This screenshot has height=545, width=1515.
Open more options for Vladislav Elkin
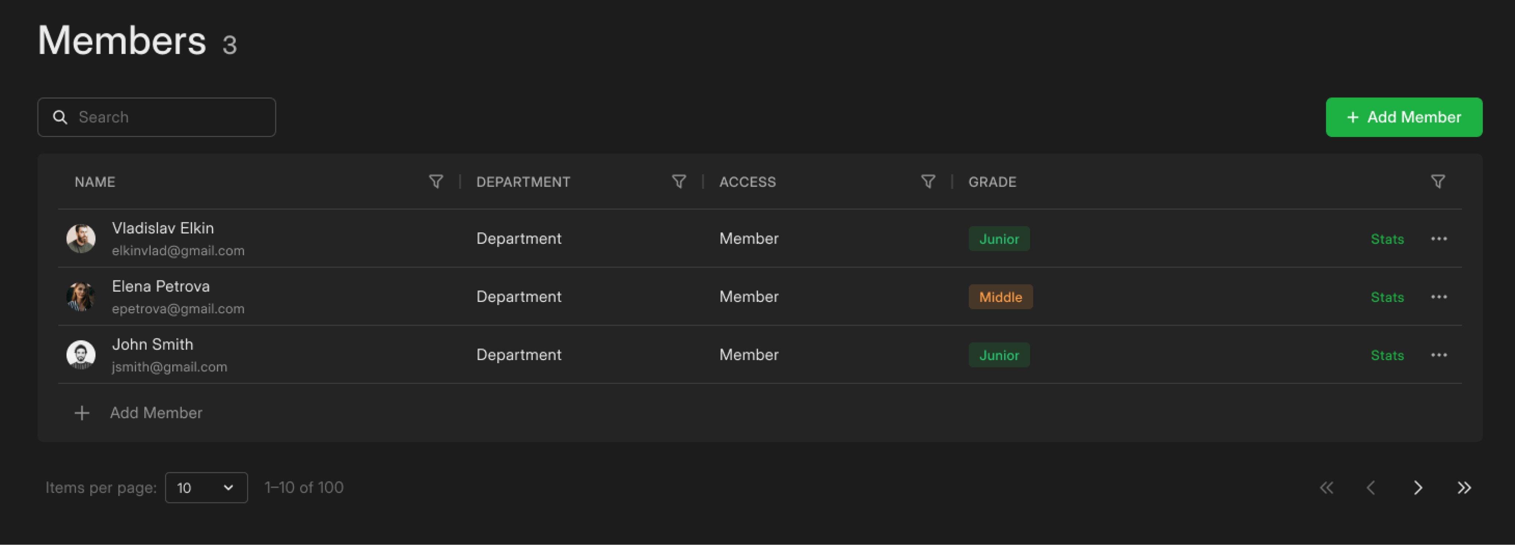[x=1438, y=238]
